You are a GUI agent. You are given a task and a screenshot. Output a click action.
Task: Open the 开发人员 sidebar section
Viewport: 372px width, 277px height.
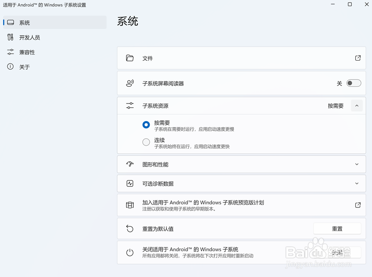pyautogui.click(x=55, y=37)
